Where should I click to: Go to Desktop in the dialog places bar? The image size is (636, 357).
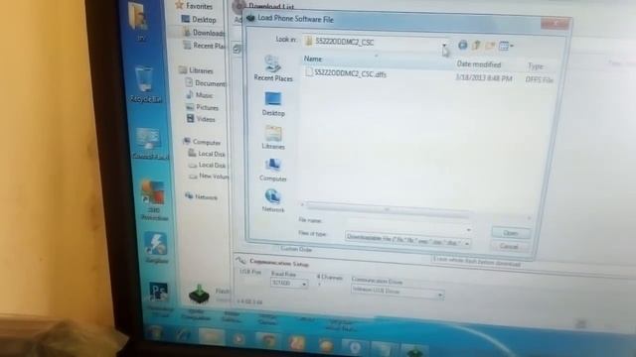pos(273,104)
